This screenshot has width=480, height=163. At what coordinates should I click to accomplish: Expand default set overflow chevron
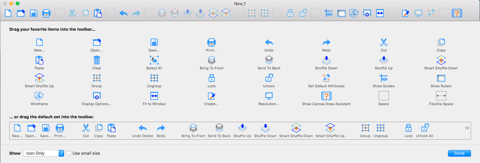467,128
